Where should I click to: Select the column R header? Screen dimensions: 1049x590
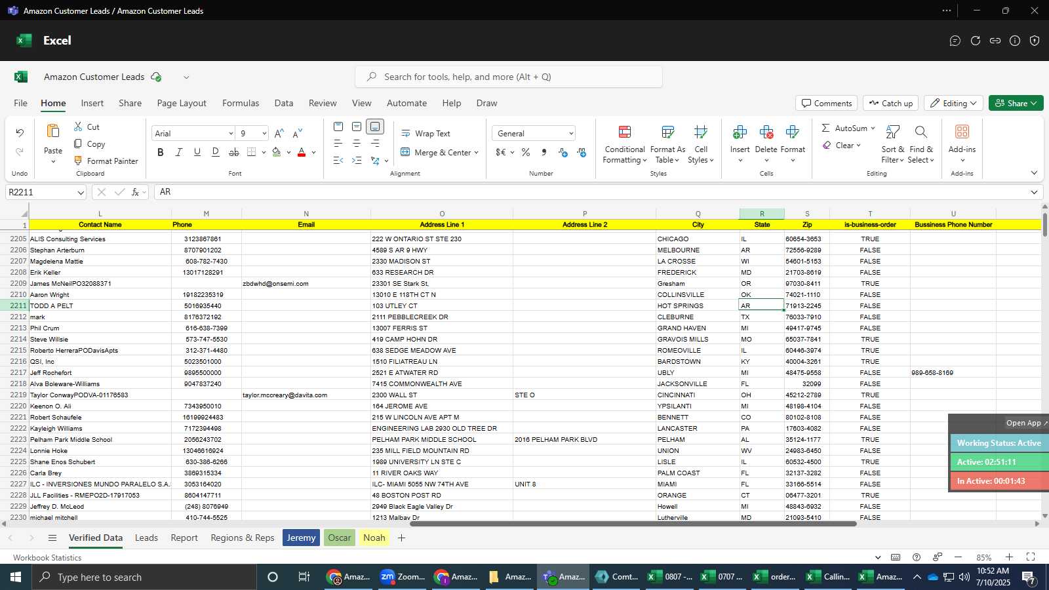coord(762,214)
